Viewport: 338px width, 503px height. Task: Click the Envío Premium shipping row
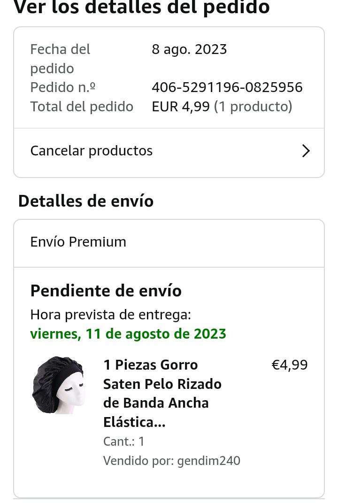(169, 242)
